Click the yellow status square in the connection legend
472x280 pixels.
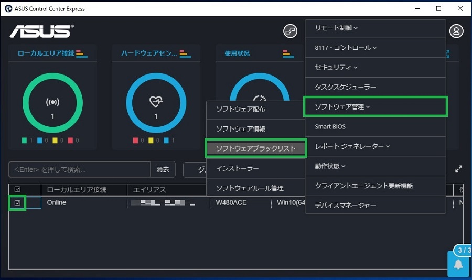[55, 141]
